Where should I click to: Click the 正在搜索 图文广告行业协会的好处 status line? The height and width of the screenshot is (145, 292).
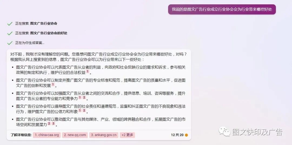pos(41,33)
